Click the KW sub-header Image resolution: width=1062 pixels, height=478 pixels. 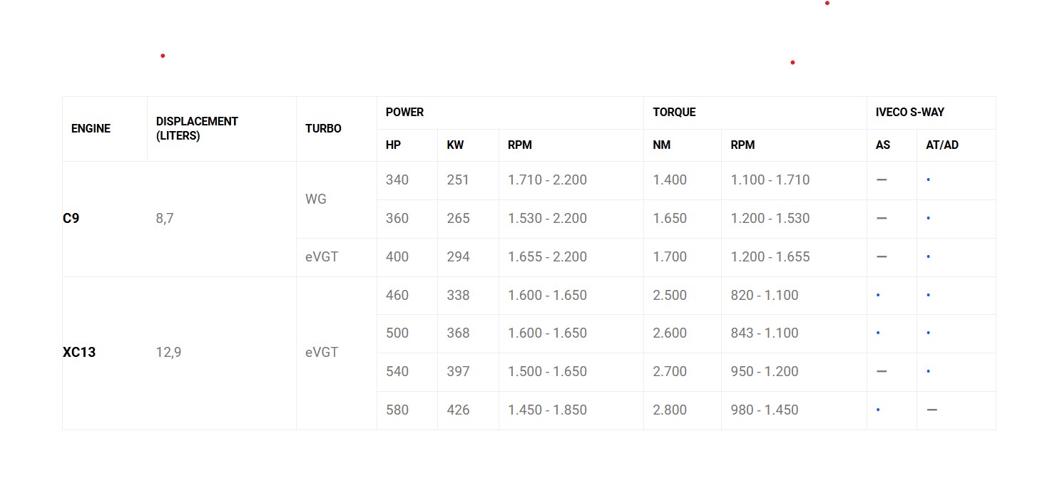pos(455,145)
